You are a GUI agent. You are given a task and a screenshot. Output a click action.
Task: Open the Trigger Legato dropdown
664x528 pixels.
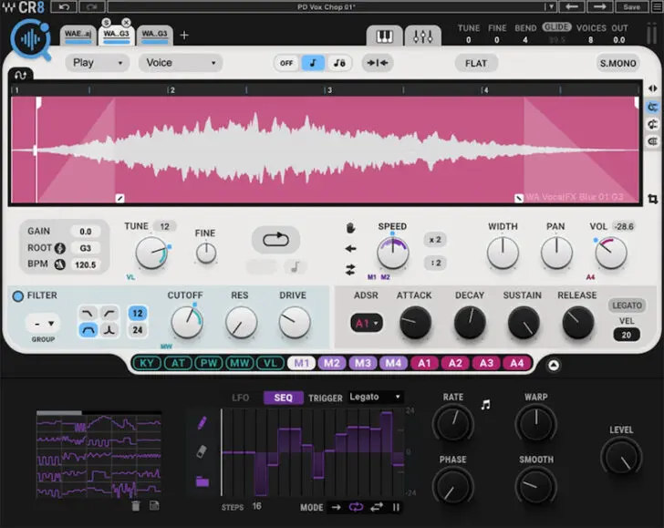pos(374,397)
